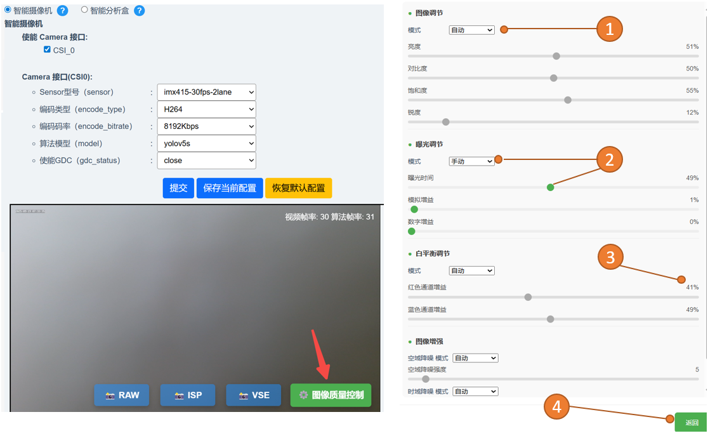This screenshot has height=438, width=715.
Task: Click the 返回 button
Action: (691, 423)
